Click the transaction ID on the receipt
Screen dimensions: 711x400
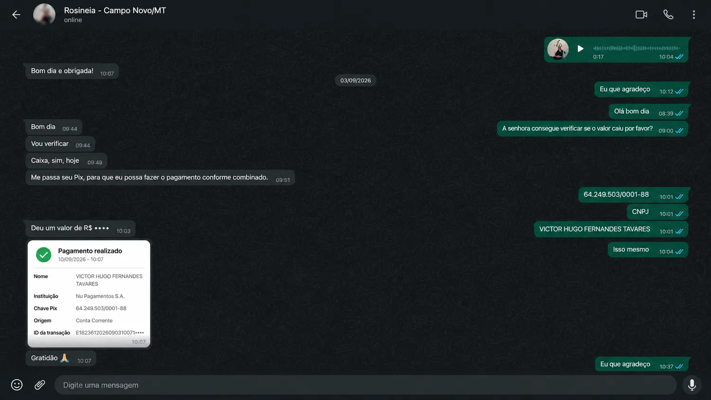[109, 333]
